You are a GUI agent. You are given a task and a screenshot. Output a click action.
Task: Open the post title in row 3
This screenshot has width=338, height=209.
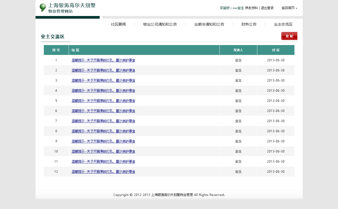click(x=103, y=81)
